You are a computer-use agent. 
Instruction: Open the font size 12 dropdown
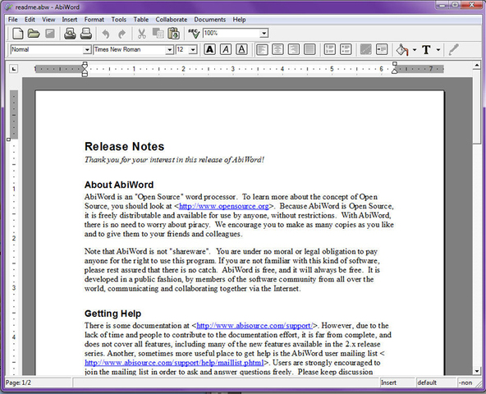click(x=193, y=49)
